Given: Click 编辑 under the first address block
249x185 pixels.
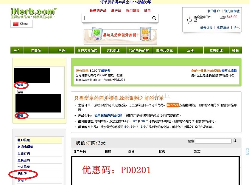Looking at the screenshot, I should click(20, 85).
